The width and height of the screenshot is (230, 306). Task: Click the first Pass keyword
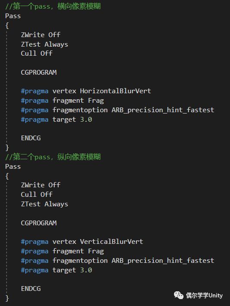(x=13, y=16)
